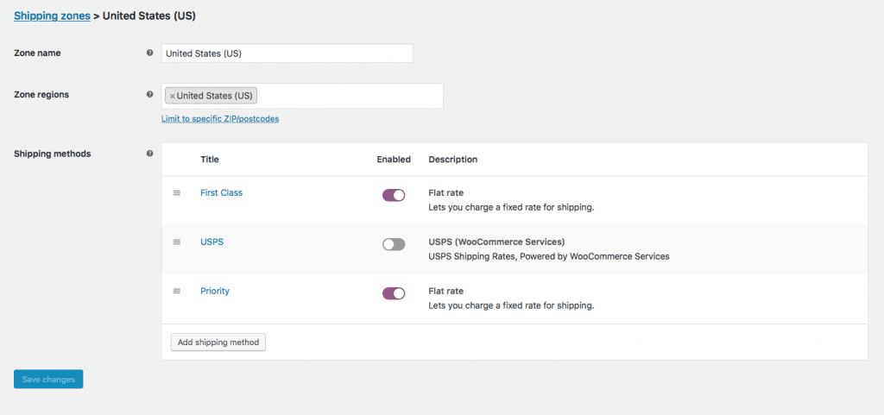Screen dimensions: 884x415
Task: Click the Priority row drag handle
Action: (x=177, y=292)
